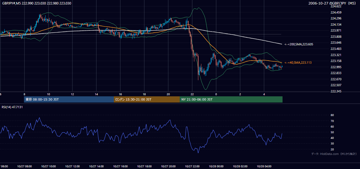
Task: Click price axis value 222.995
Action: (336, 67)
